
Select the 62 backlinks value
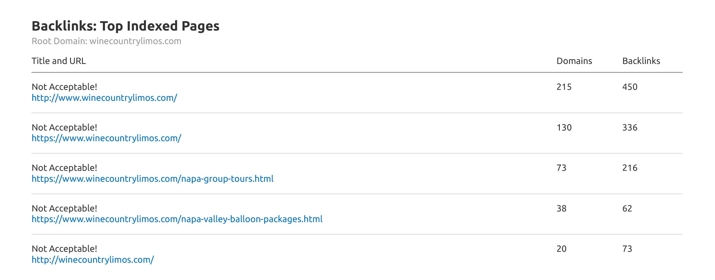[627, 209]
